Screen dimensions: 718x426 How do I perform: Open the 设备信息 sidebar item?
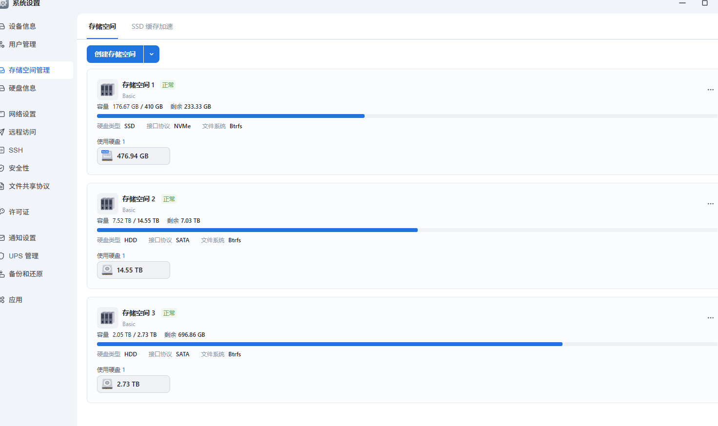pyautogui.click(x=22, y=26)
